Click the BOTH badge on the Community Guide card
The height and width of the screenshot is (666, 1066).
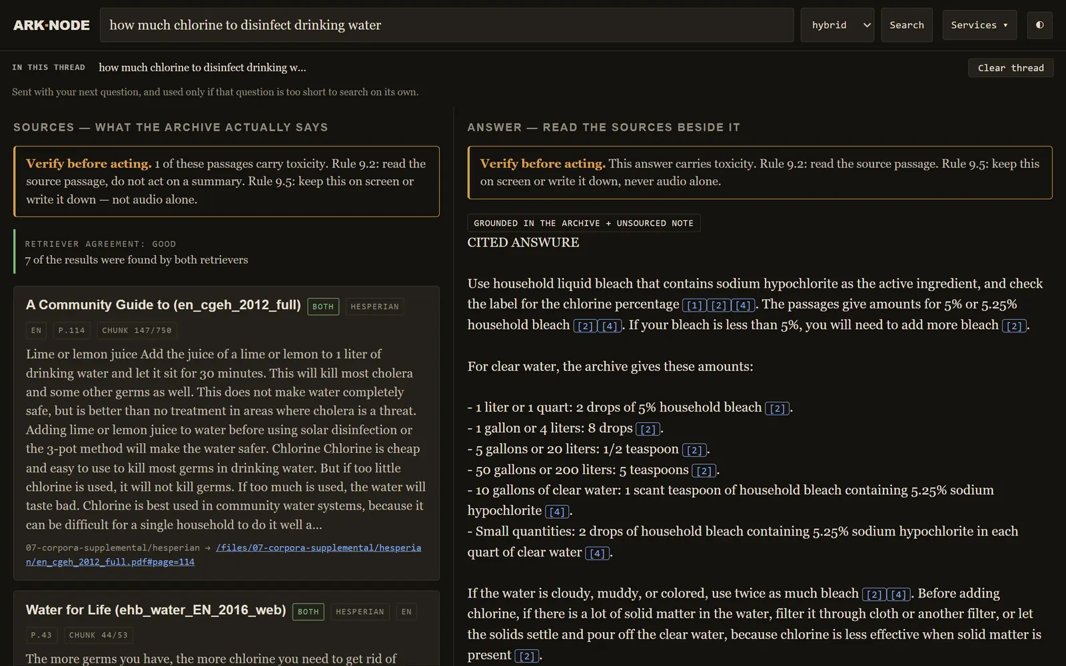pyautogui.click(x=323, y=306)
